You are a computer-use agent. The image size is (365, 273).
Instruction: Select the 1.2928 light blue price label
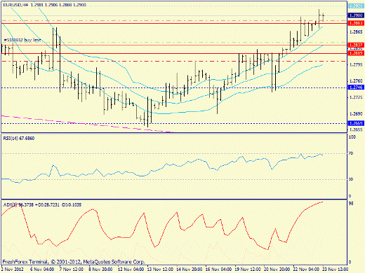[356, 6]
